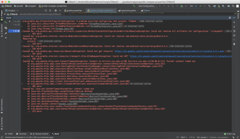Close the gradle.properties tab
Image resolution: width=240 pixels, height=139 pixels.
84,11
